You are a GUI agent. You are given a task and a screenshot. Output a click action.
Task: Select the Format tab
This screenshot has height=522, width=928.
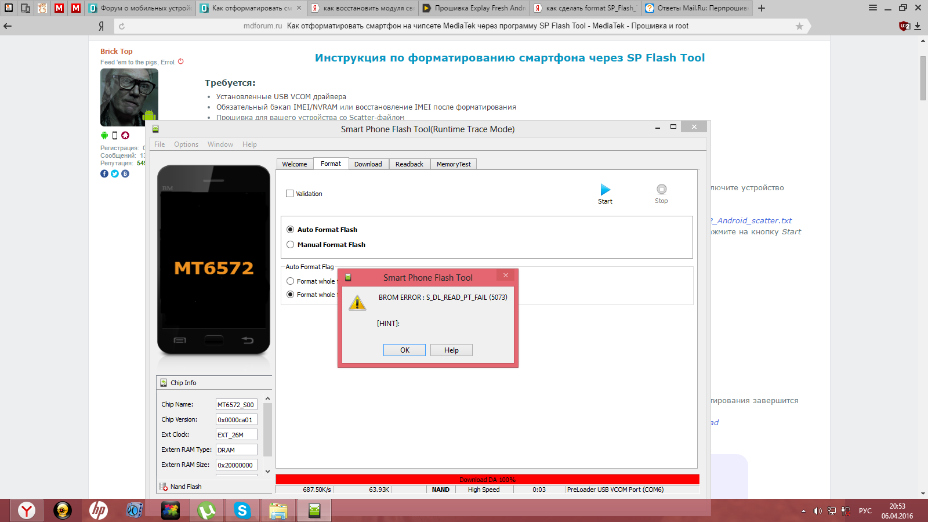(331, 164)
